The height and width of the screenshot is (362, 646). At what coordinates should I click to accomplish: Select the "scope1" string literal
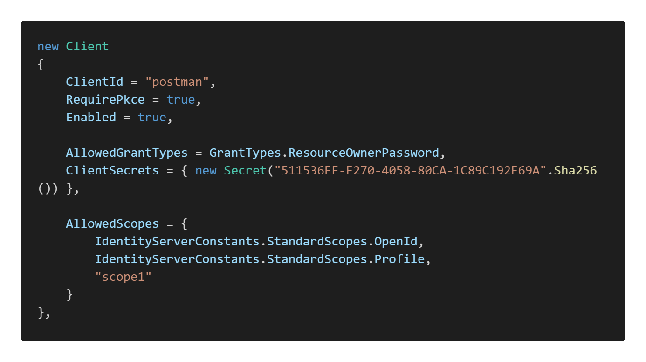(124, 277)
